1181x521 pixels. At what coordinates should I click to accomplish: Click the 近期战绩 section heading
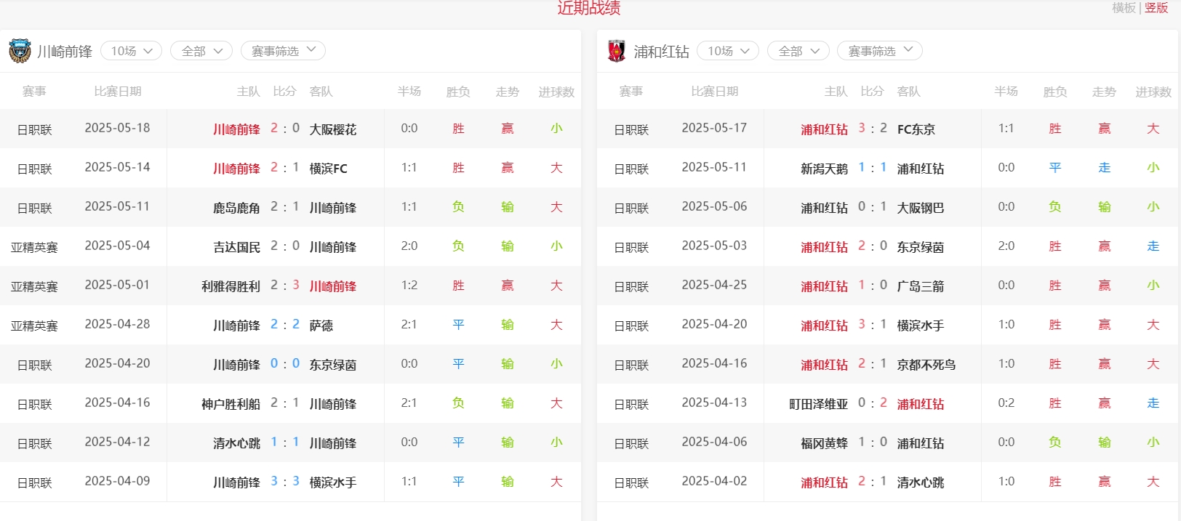click(x=589, y=8)
